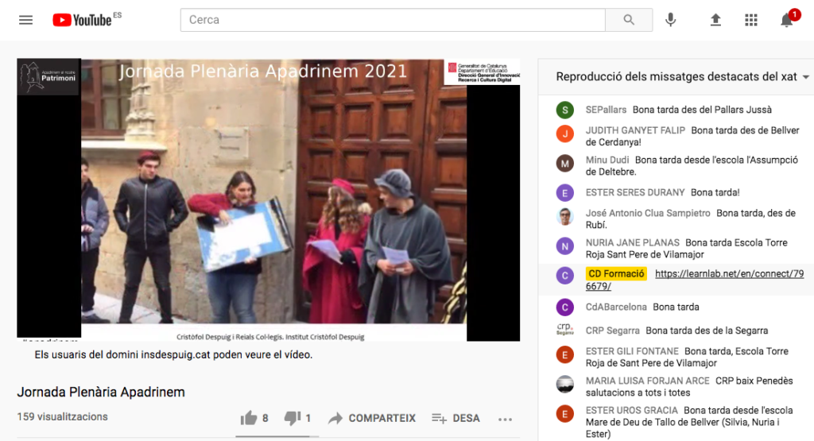The width and height of the screenshot is (814, 441).
Task: Expand the chat replay mode dropdown
Action: point(806,77)
